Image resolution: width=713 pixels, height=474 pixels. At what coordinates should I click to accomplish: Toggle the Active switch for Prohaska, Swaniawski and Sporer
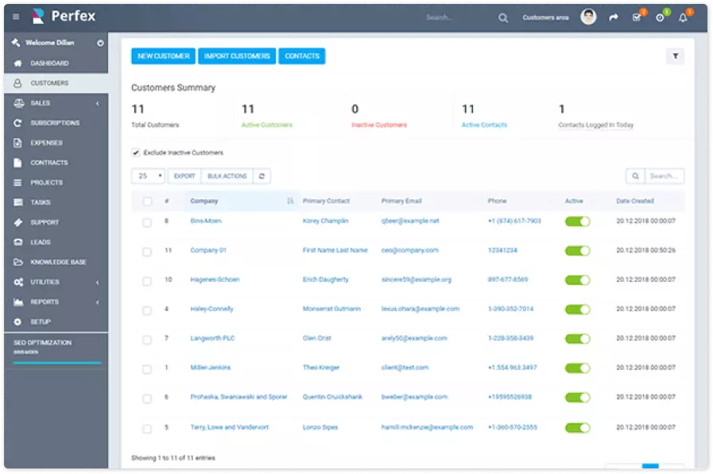pyautogui.click(x=578, y=398)
